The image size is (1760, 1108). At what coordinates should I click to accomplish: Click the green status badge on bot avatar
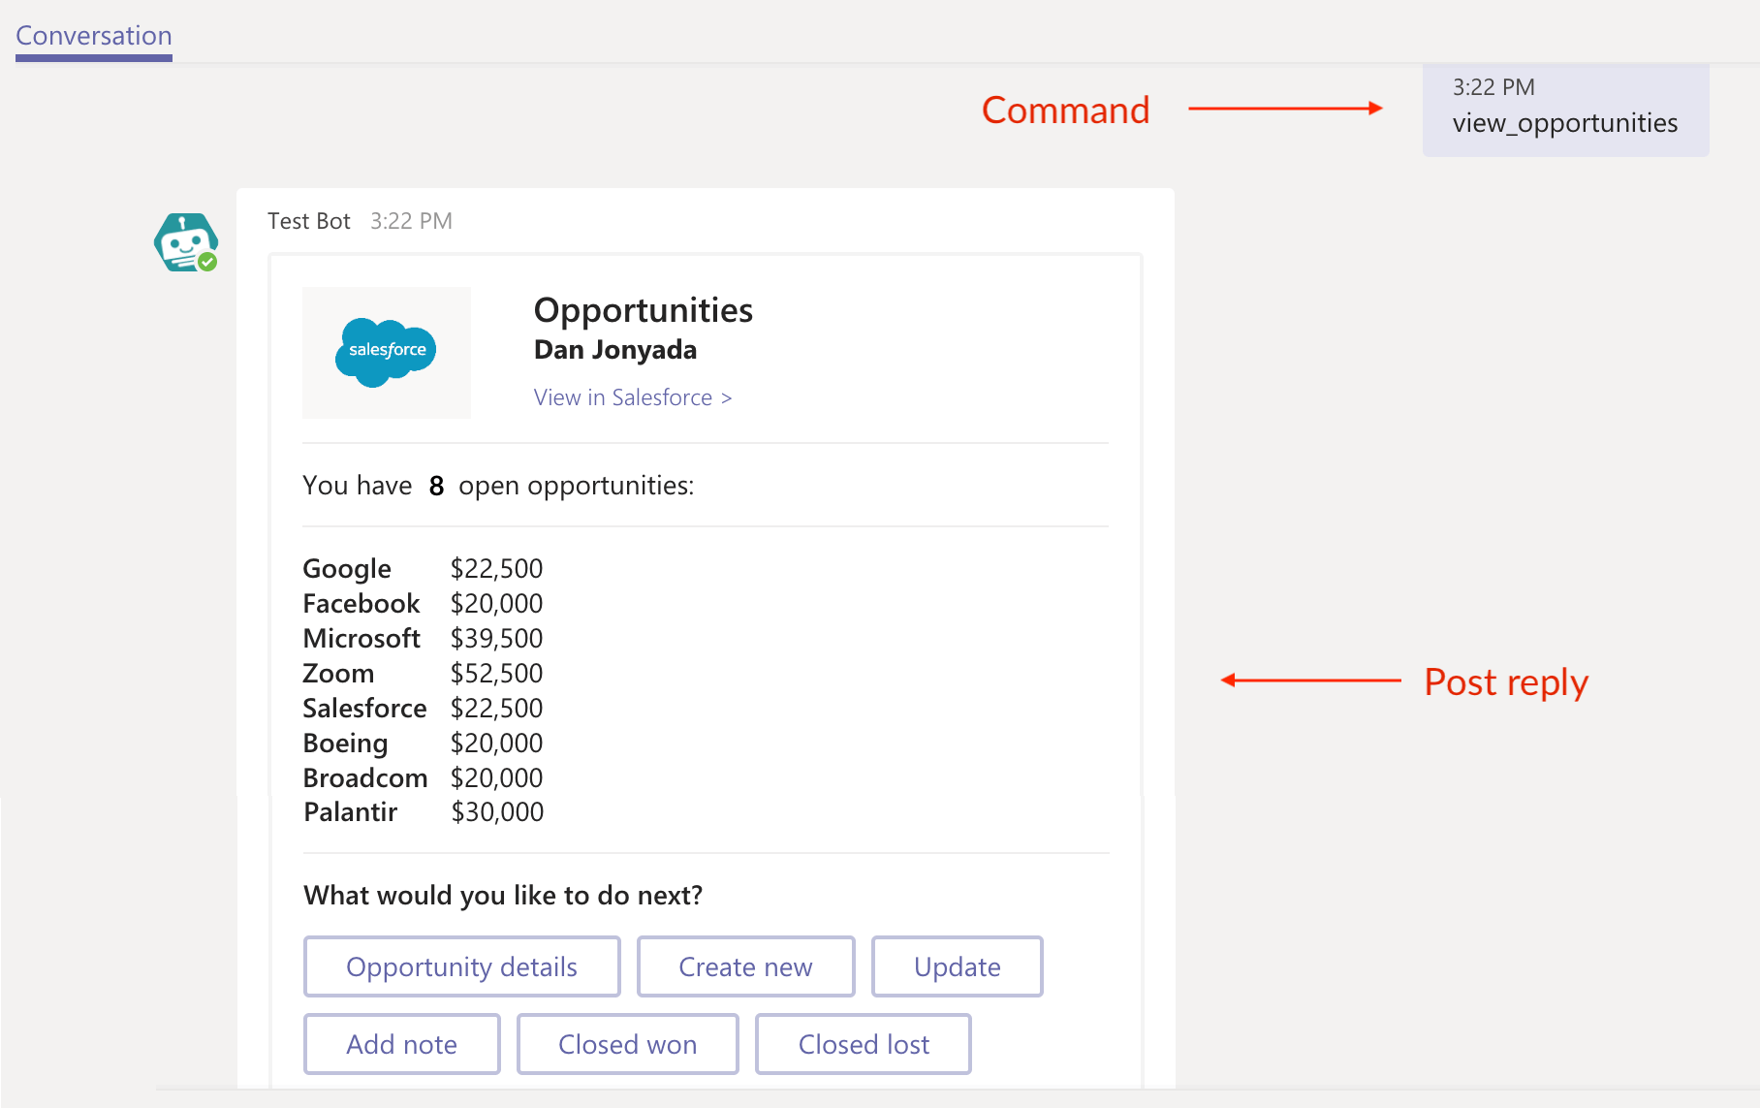pyautogui.click(x=207, y=262)
